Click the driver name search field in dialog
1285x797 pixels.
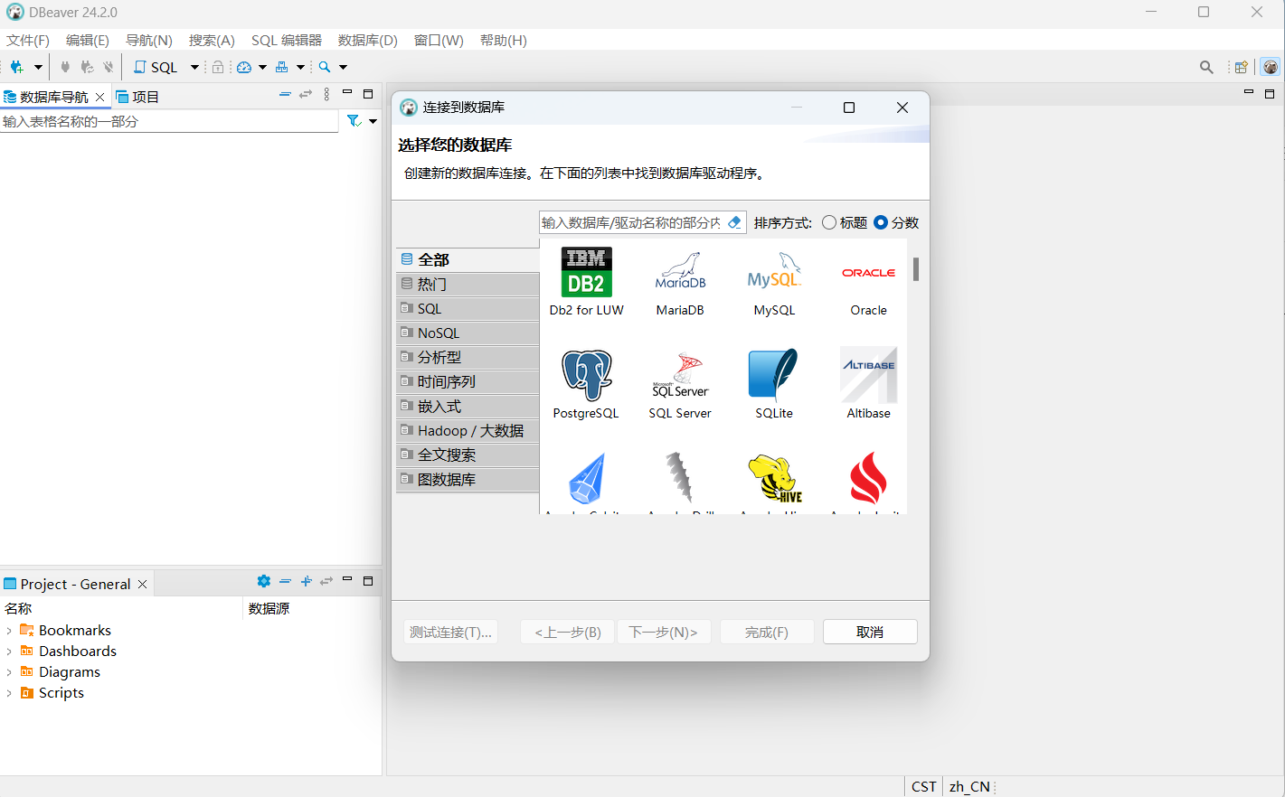(x=632, y=222)
